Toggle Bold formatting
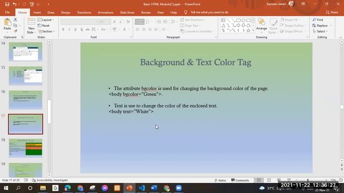The height and width of the screenshot is (193, 344). click(x=63, y=29)
